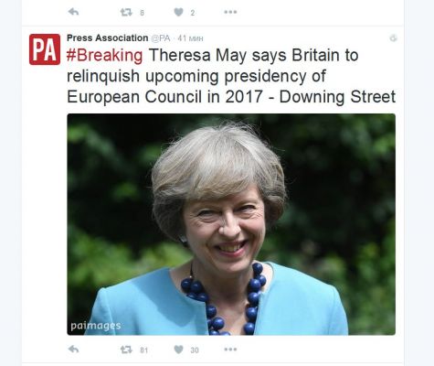
Task: Click the @PA handle
Action: coord(160,38)
